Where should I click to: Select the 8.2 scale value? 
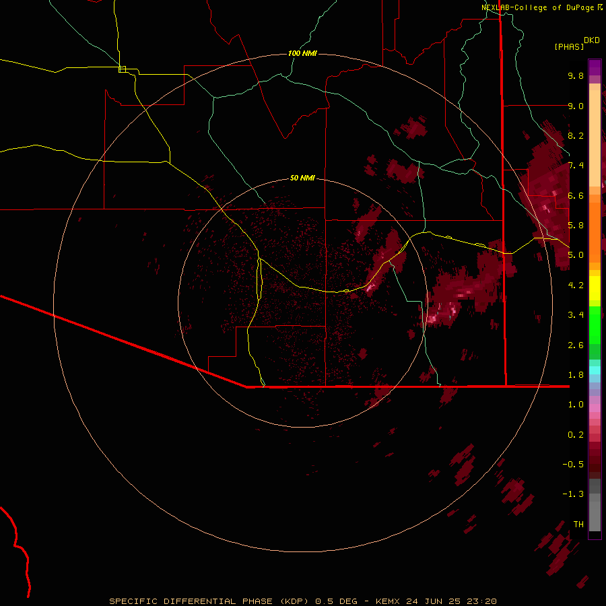coord(576,135)
